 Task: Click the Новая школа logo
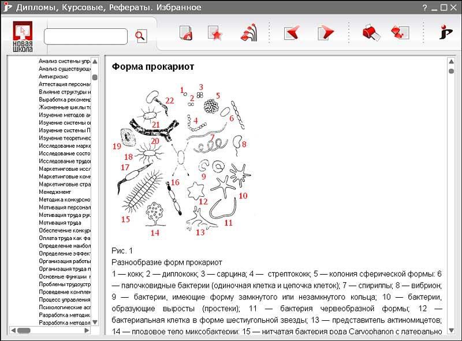[23, 37]
